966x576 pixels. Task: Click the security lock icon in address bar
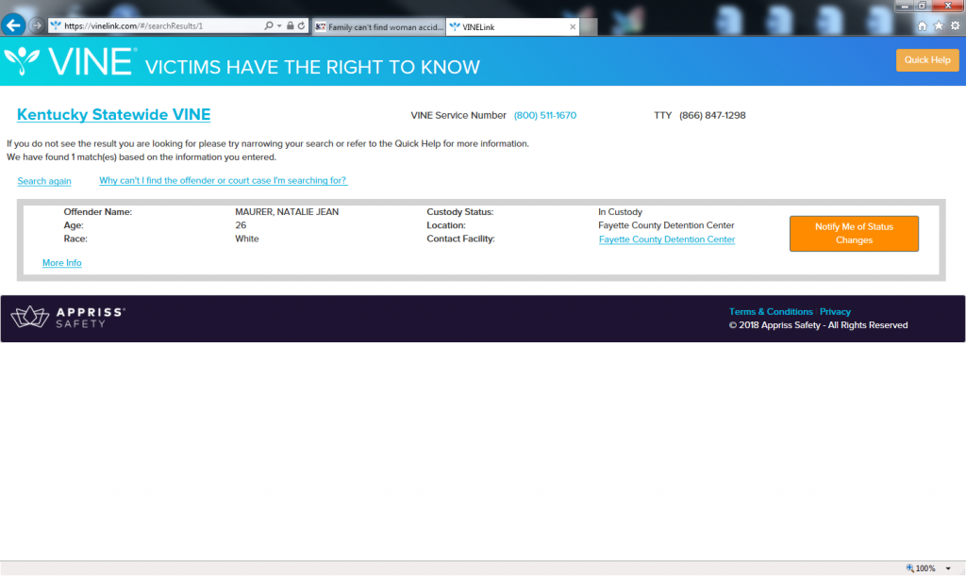291,26
